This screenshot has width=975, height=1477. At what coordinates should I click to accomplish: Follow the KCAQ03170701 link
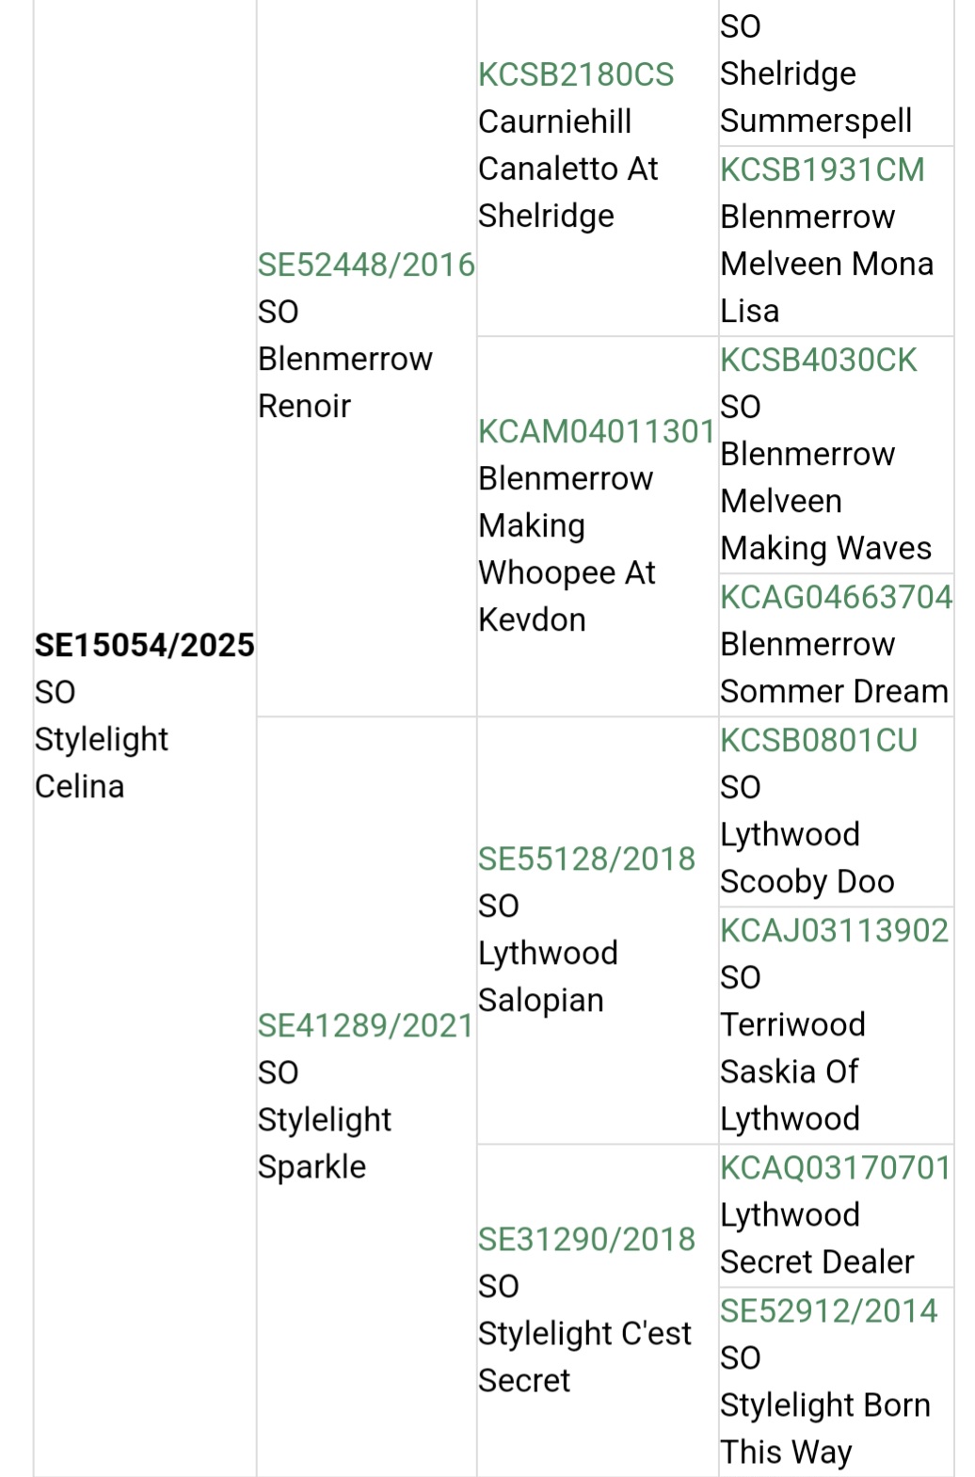pos(836,1168)
